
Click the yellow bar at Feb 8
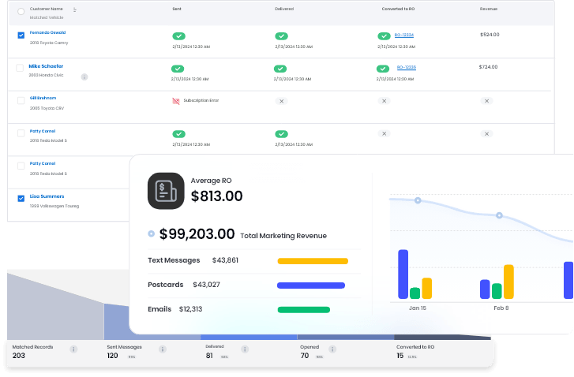(x=508, y=282)
